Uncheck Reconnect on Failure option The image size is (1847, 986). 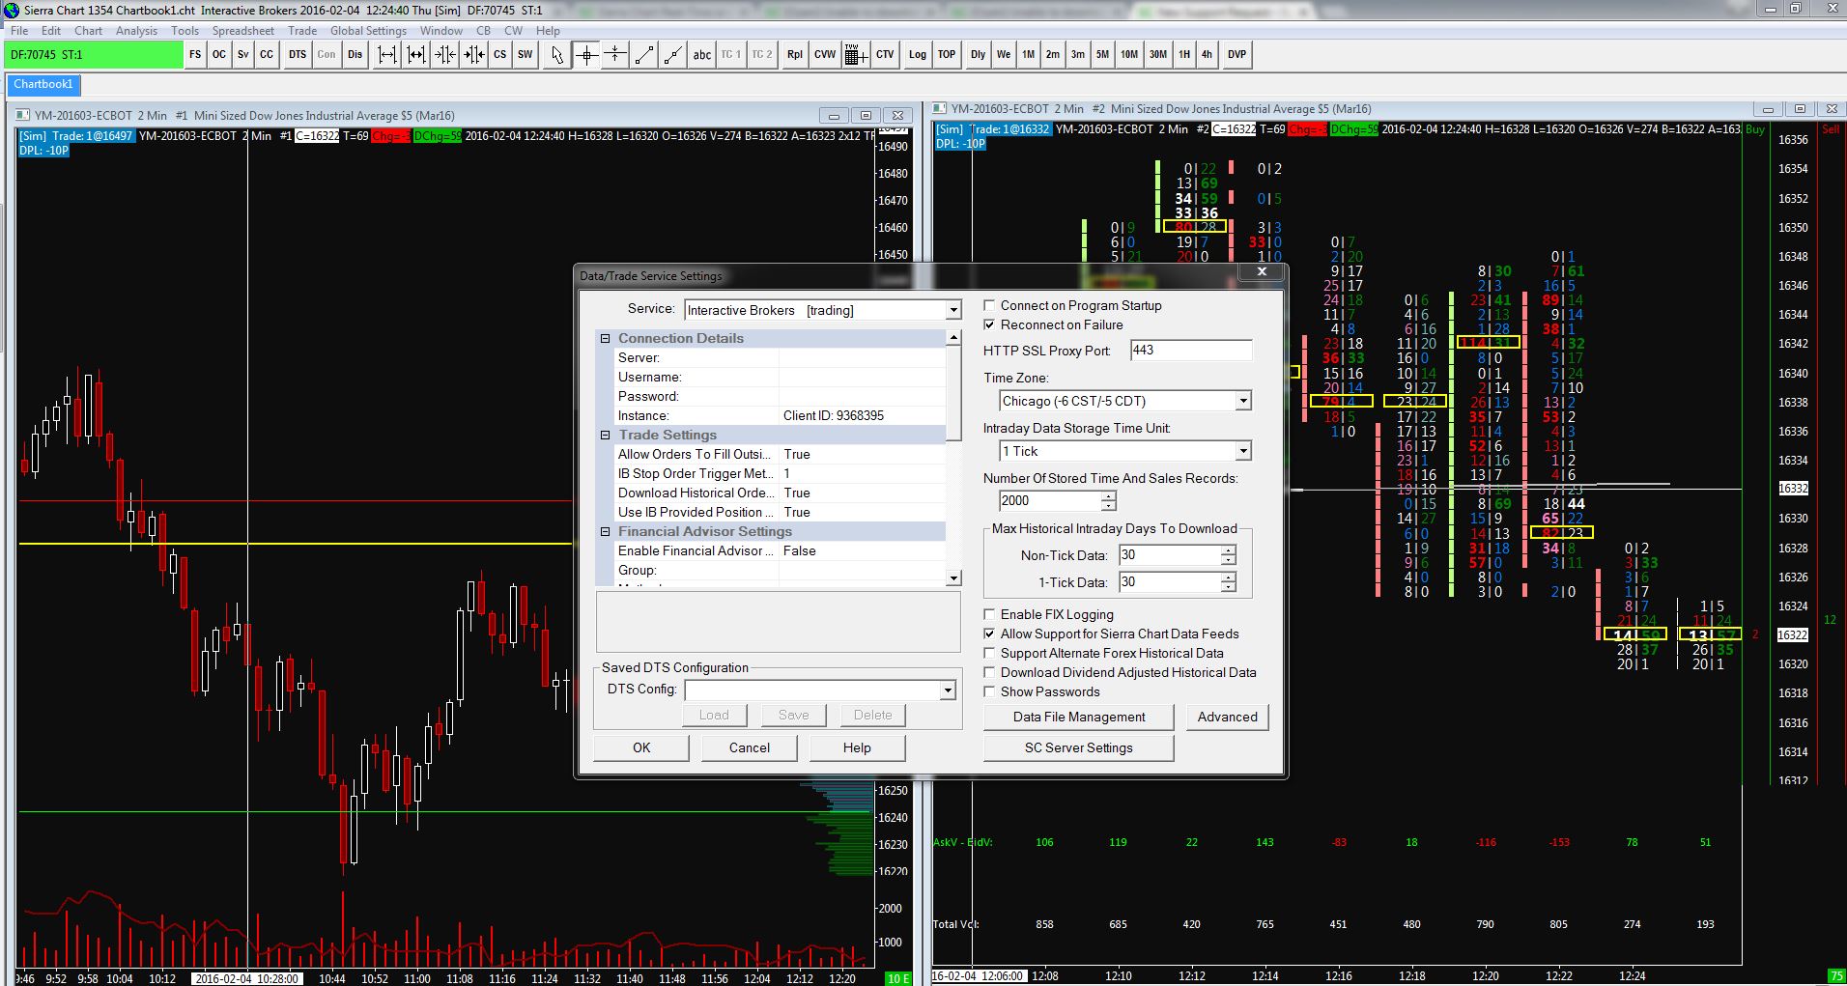pos(989,325)
